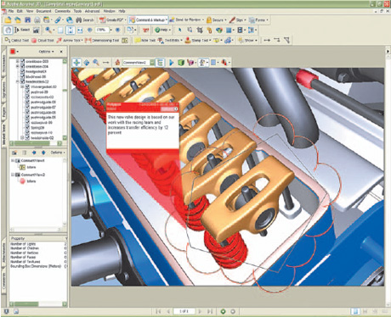The width and height of the screenshot is (391, 317).
Task: Select the 3D Zoom magnifier tool
Action: tap(96, 62)
